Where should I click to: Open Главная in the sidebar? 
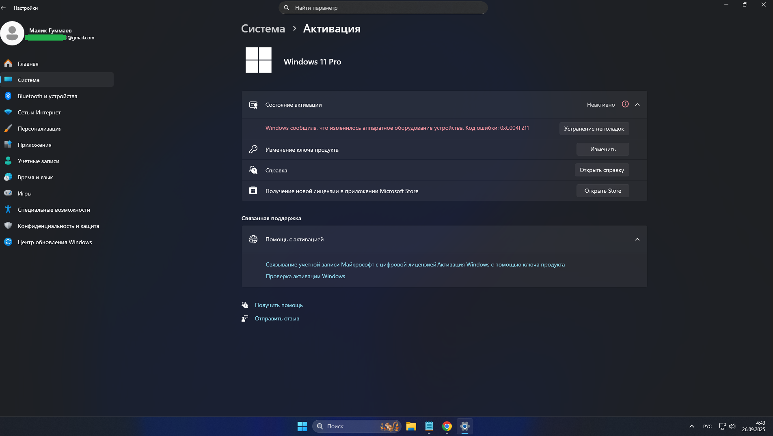(x=57, y=64)
